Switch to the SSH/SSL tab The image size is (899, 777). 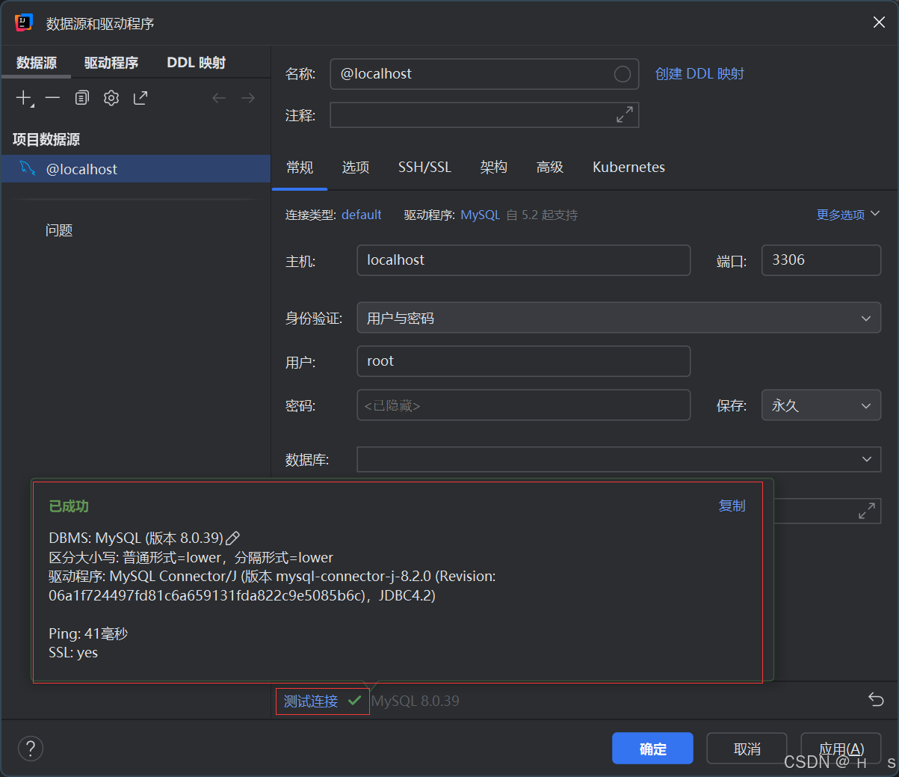coord(424,167)
